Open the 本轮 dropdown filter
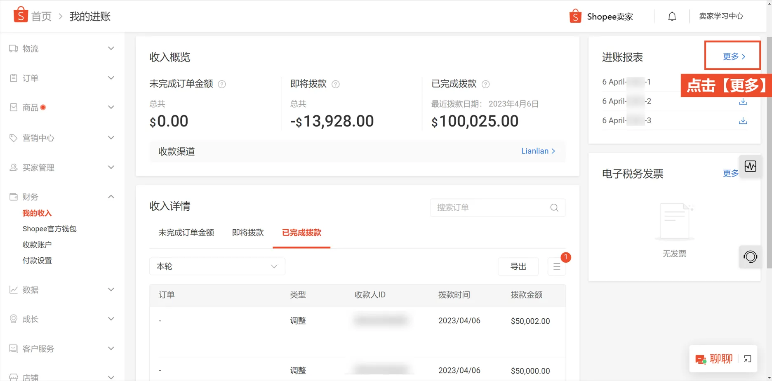 pos(217,266)
